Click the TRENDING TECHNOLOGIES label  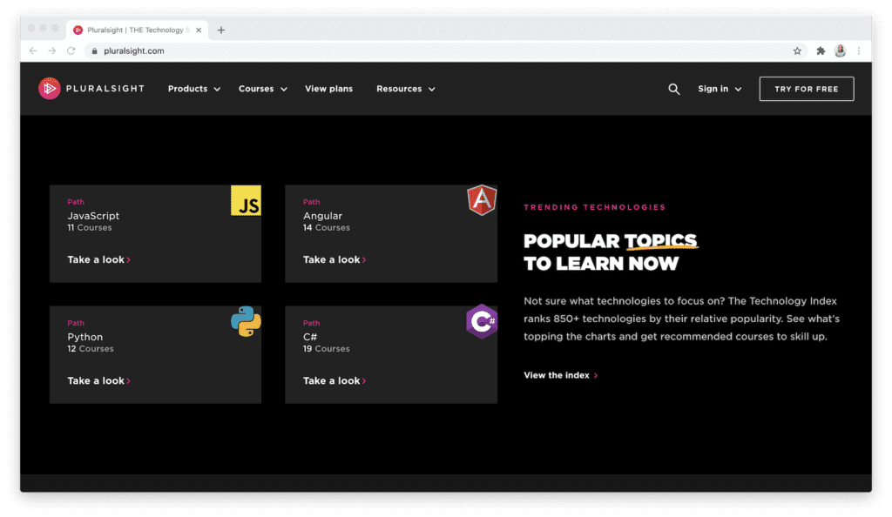pos(594,207)
